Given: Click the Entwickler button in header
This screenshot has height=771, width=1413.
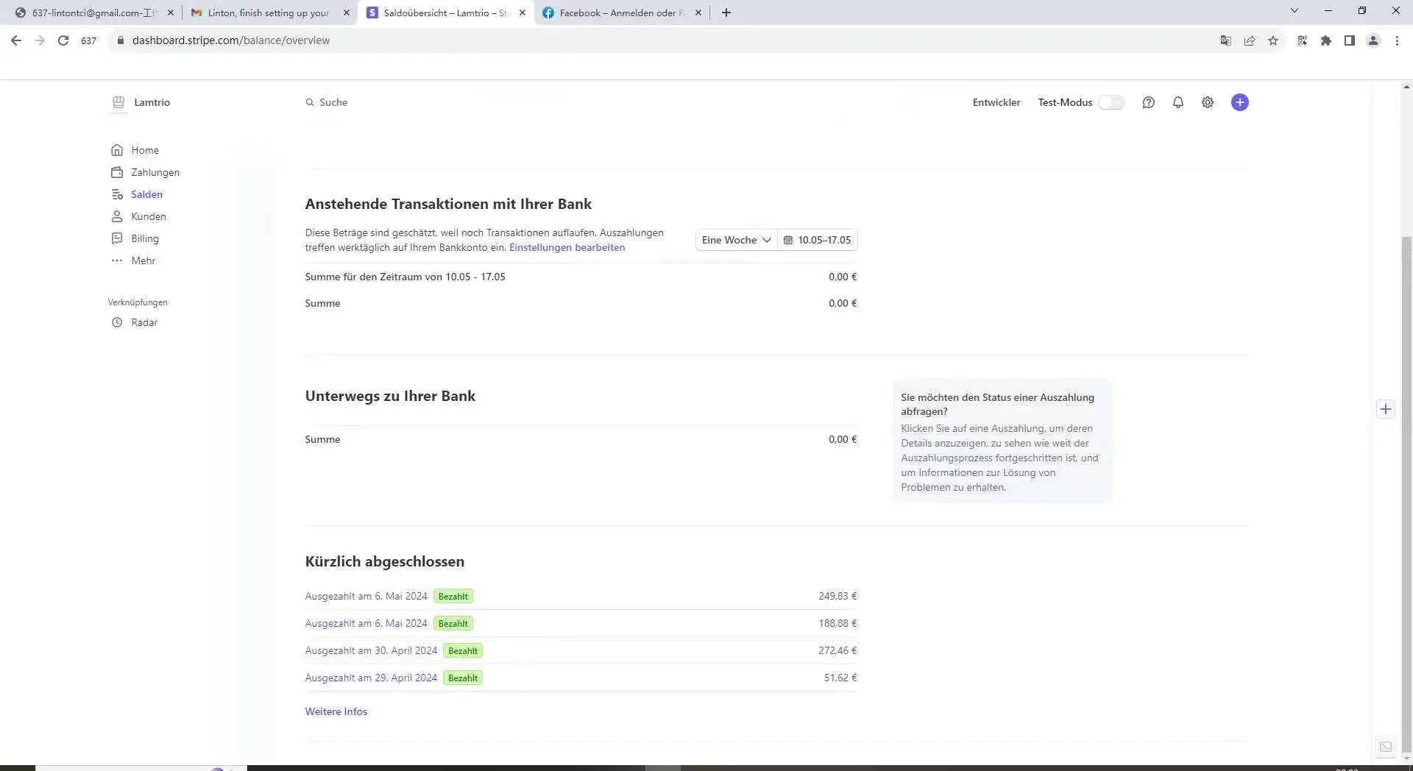Looking at the screenshot, I should [996, 103].
